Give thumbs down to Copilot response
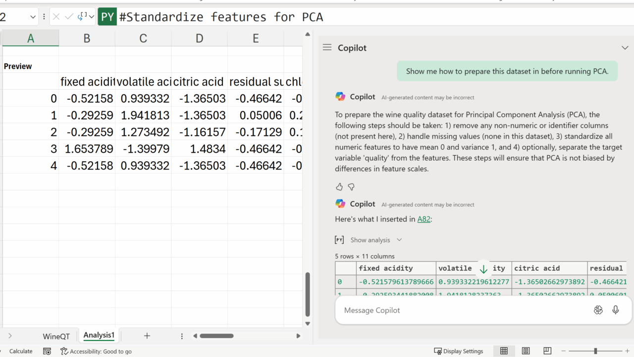The image size is (634, 357). pyautogui.click(x=351, y=187)
